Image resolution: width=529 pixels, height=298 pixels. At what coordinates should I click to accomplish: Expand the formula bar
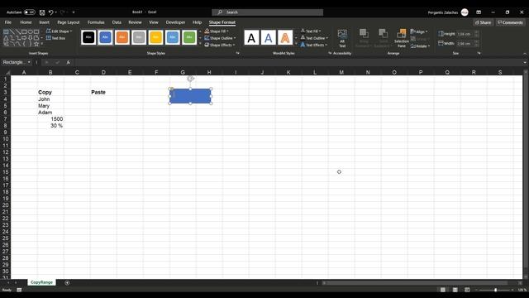[x=525, y=63]
